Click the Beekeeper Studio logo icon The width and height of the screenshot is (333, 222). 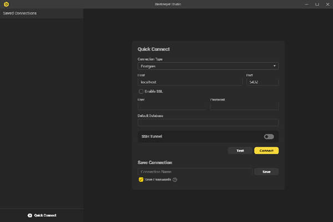tap(6, 4)
